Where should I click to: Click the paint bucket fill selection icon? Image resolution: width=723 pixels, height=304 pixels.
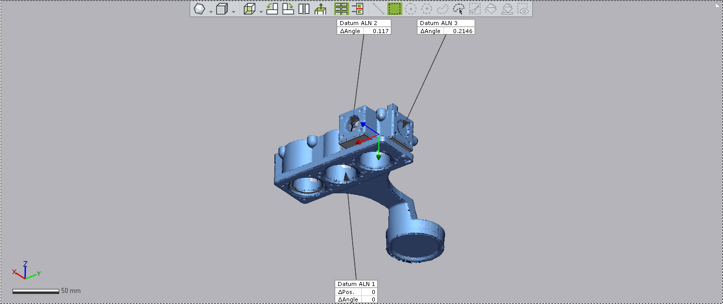491,9
